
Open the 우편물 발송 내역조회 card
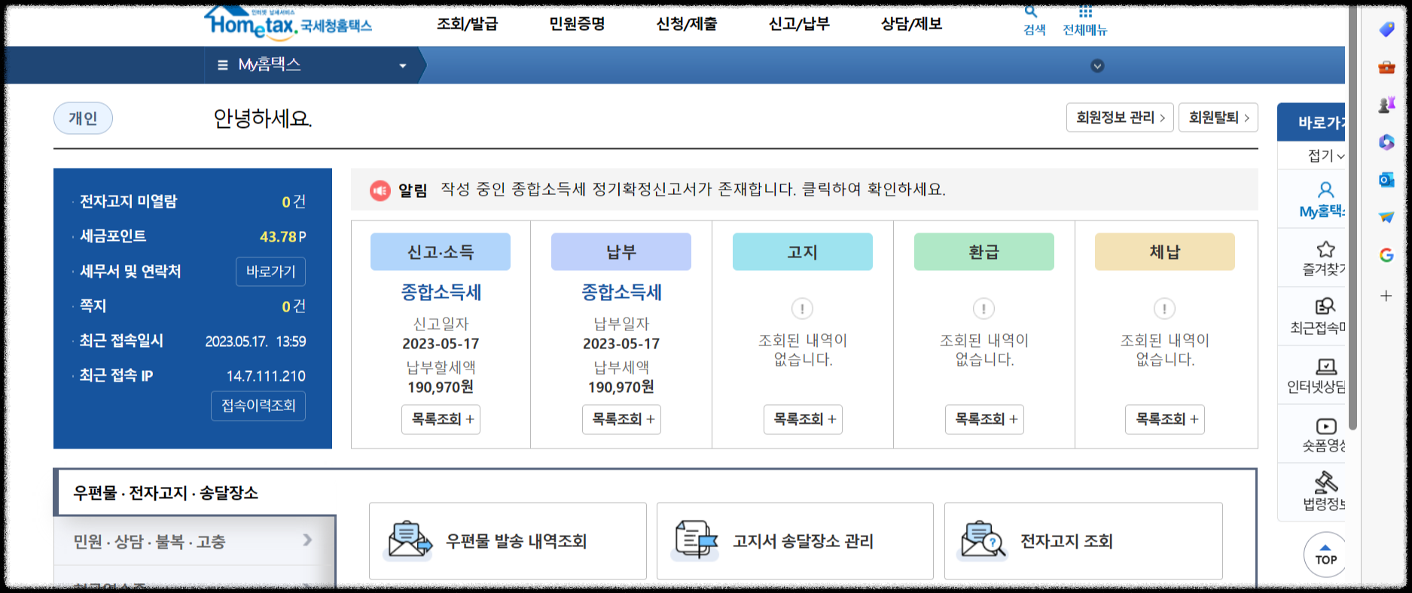pos(508,540)
